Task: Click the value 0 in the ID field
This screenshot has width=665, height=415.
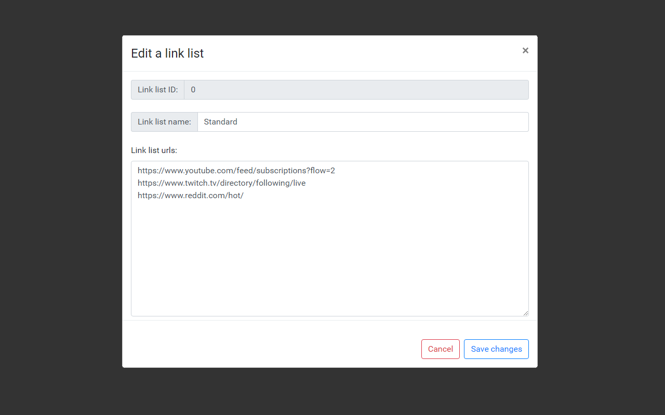Action: pos(193,89)
